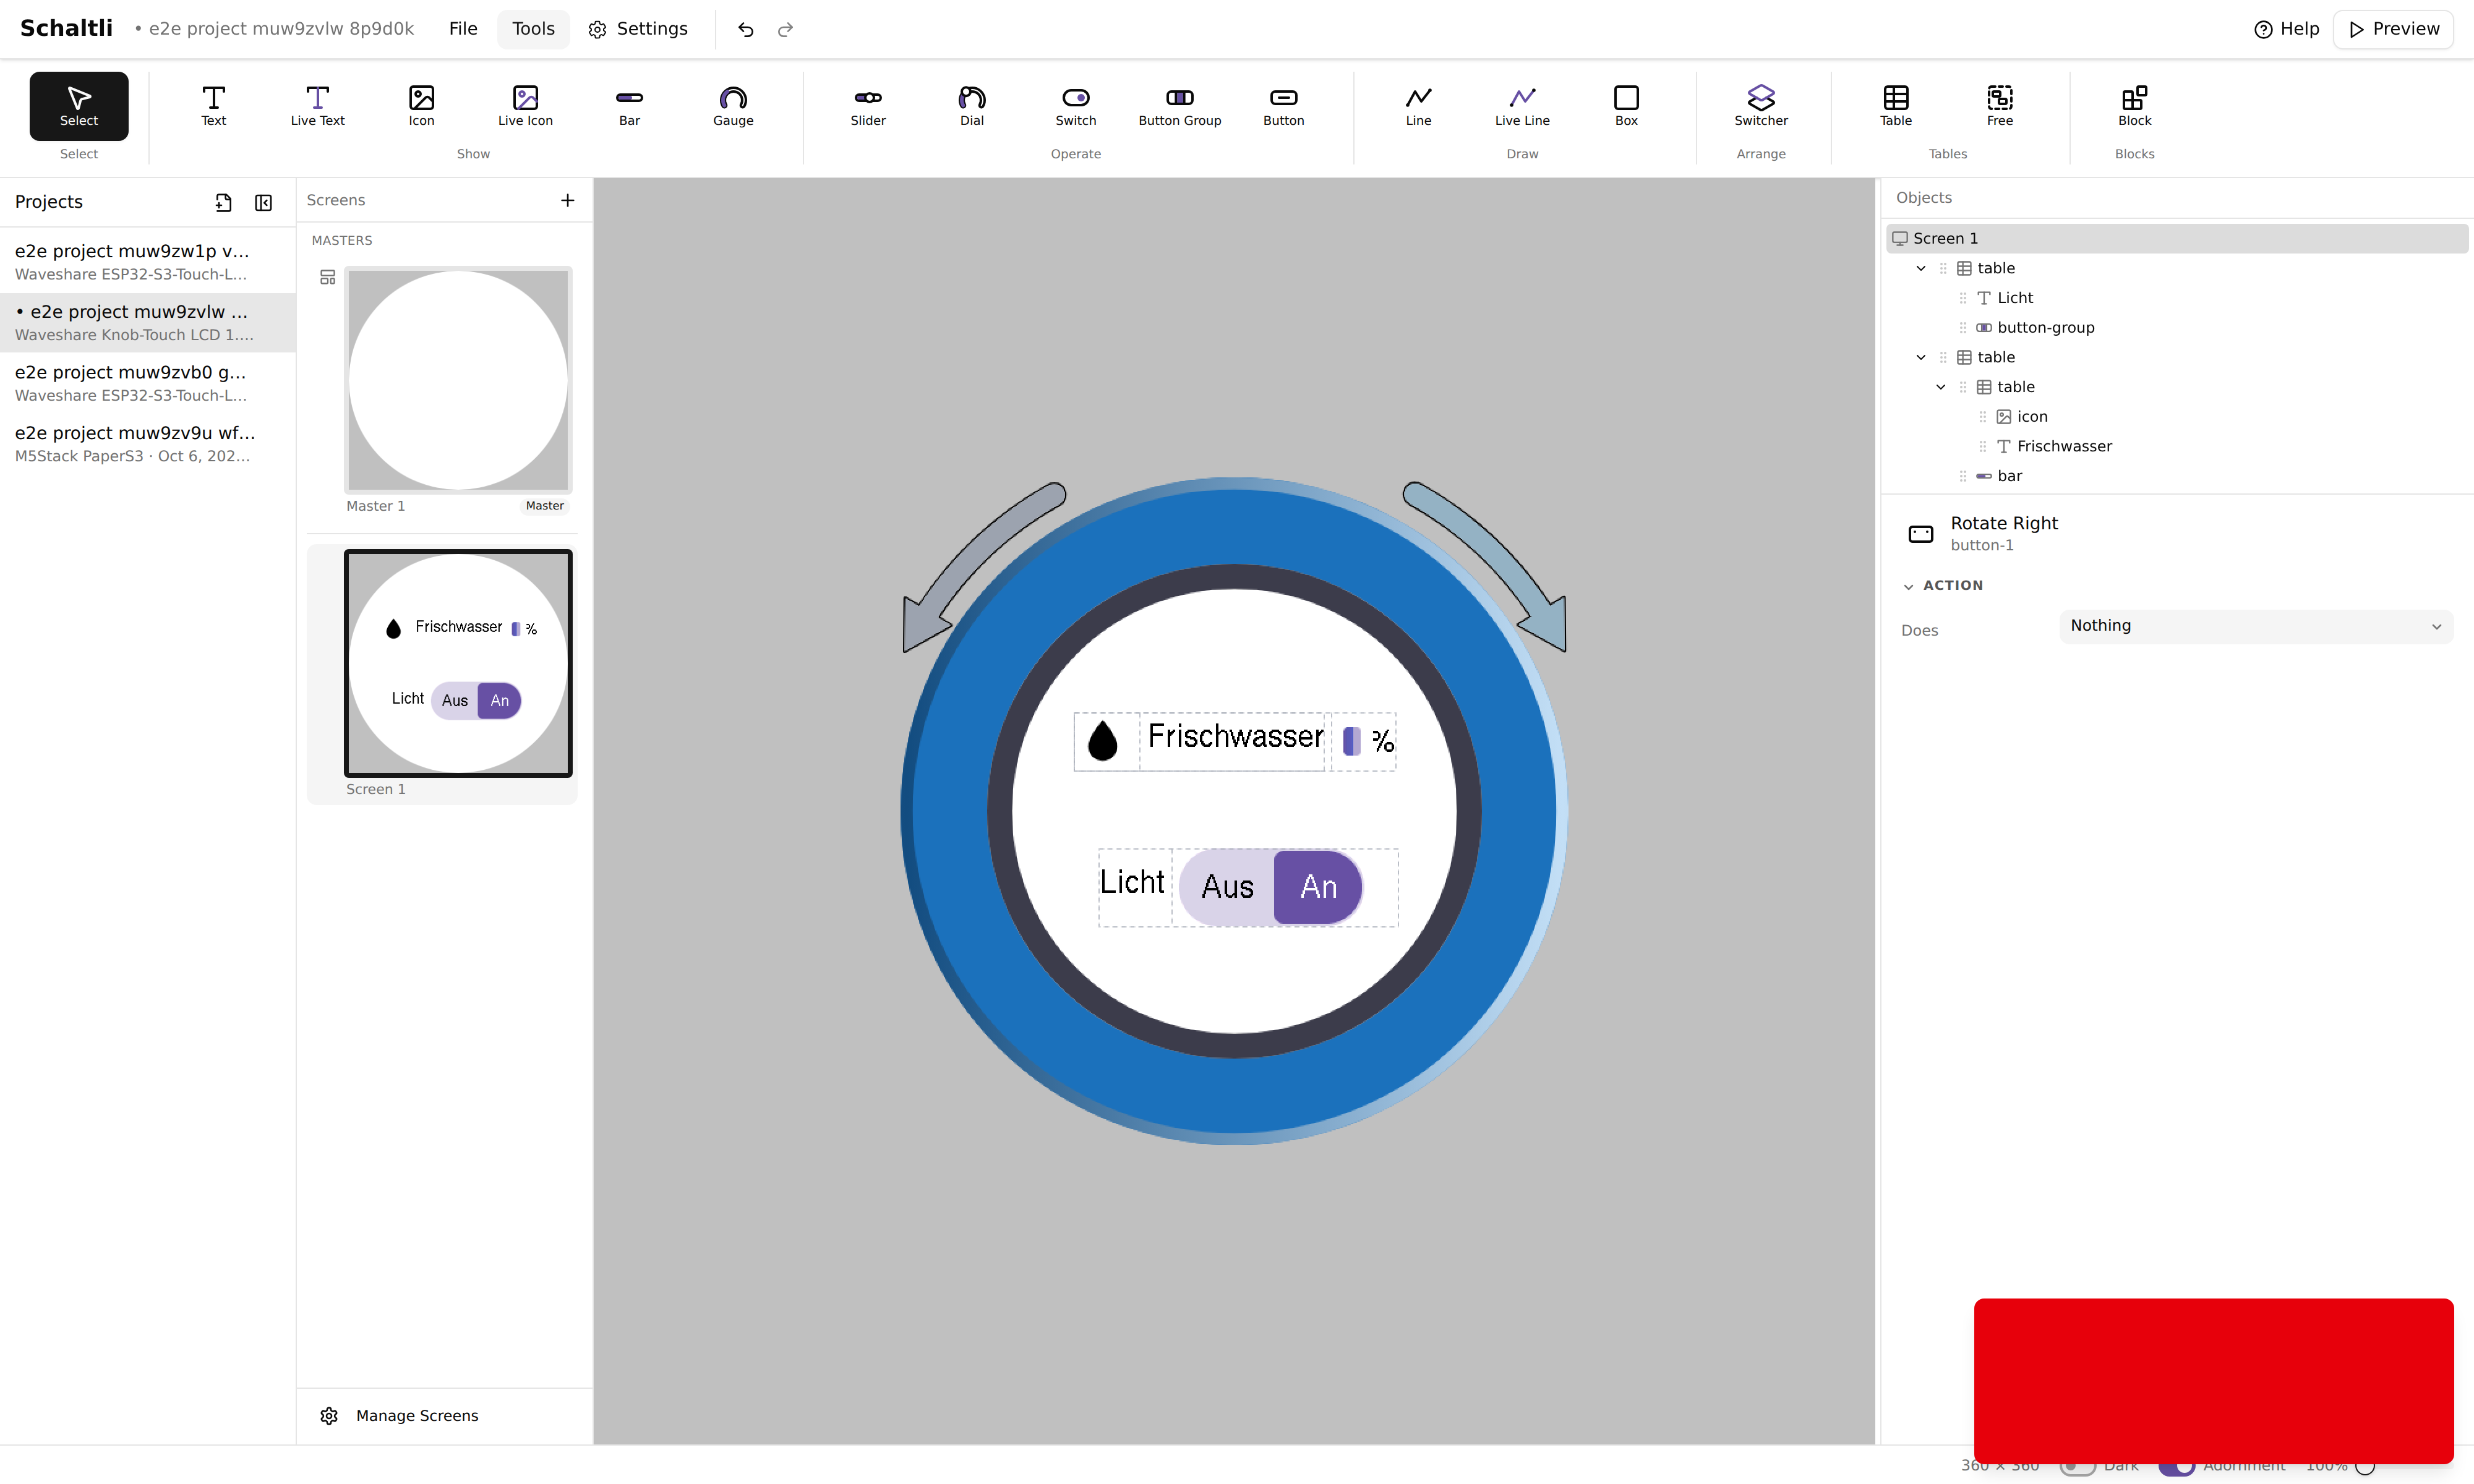
Task: Open Help
Action: (2286, 29)
